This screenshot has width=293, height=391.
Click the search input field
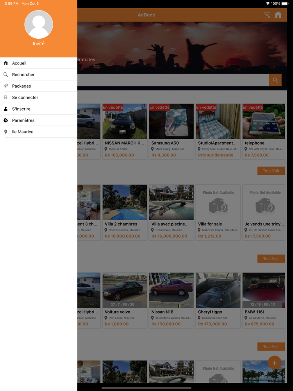point(173,80)
